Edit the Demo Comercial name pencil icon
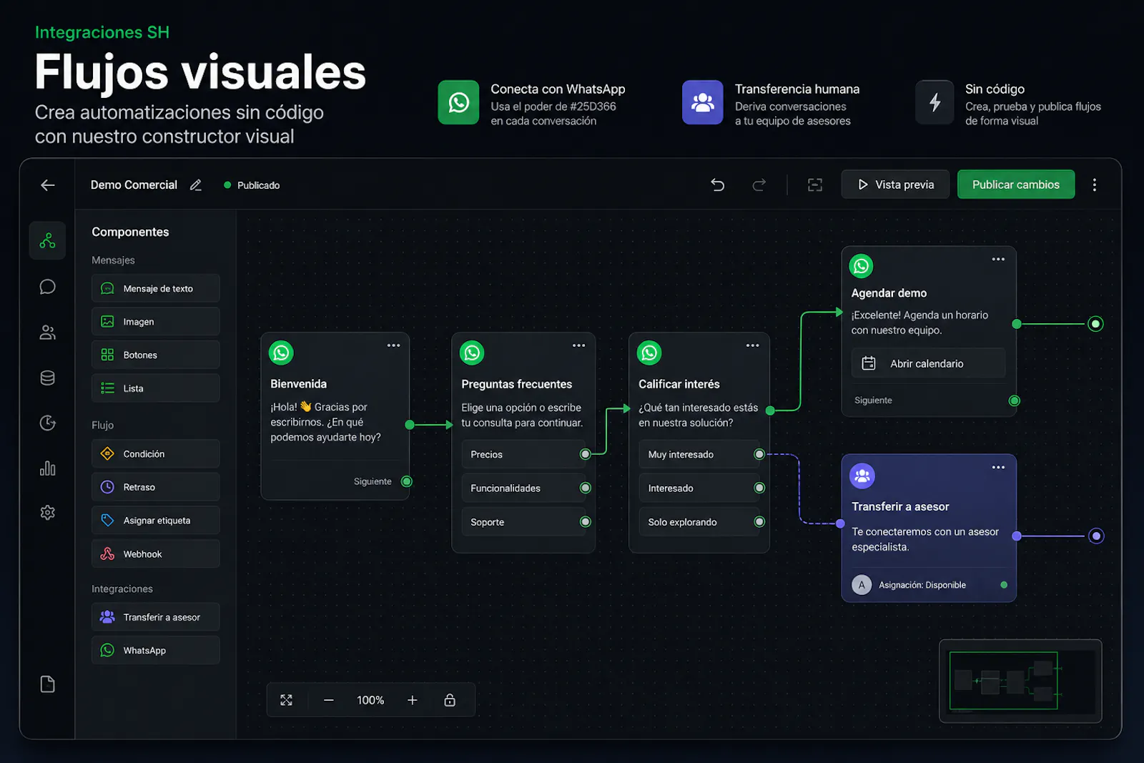This screenshot has width=1144, height=763. click(196, 185)
